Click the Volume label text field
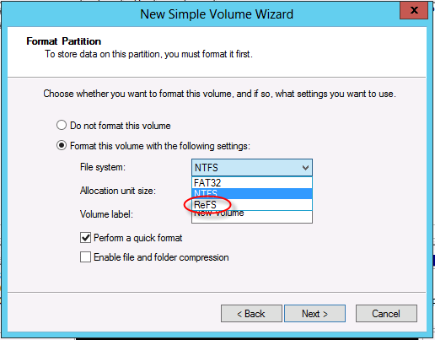Viewport: 435px width, 340px height. coord(252,217)
